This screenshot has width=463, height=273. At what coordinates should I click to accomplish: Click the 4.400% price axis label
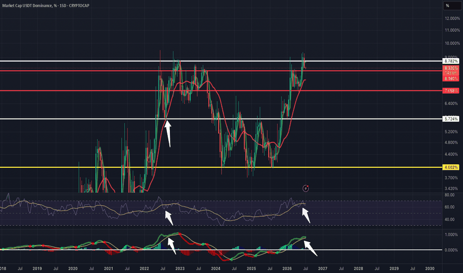pos(451,154)
